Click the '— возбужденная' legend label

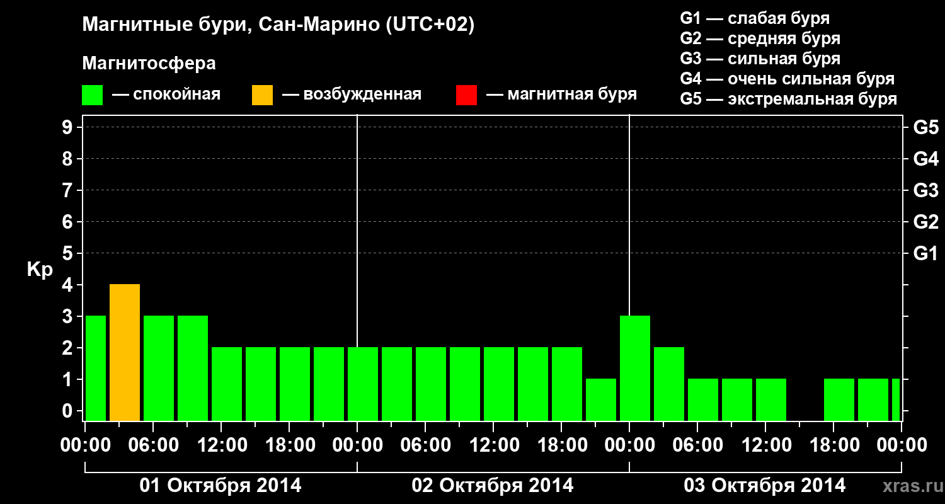pyautogui.click(x=352, y=94)
